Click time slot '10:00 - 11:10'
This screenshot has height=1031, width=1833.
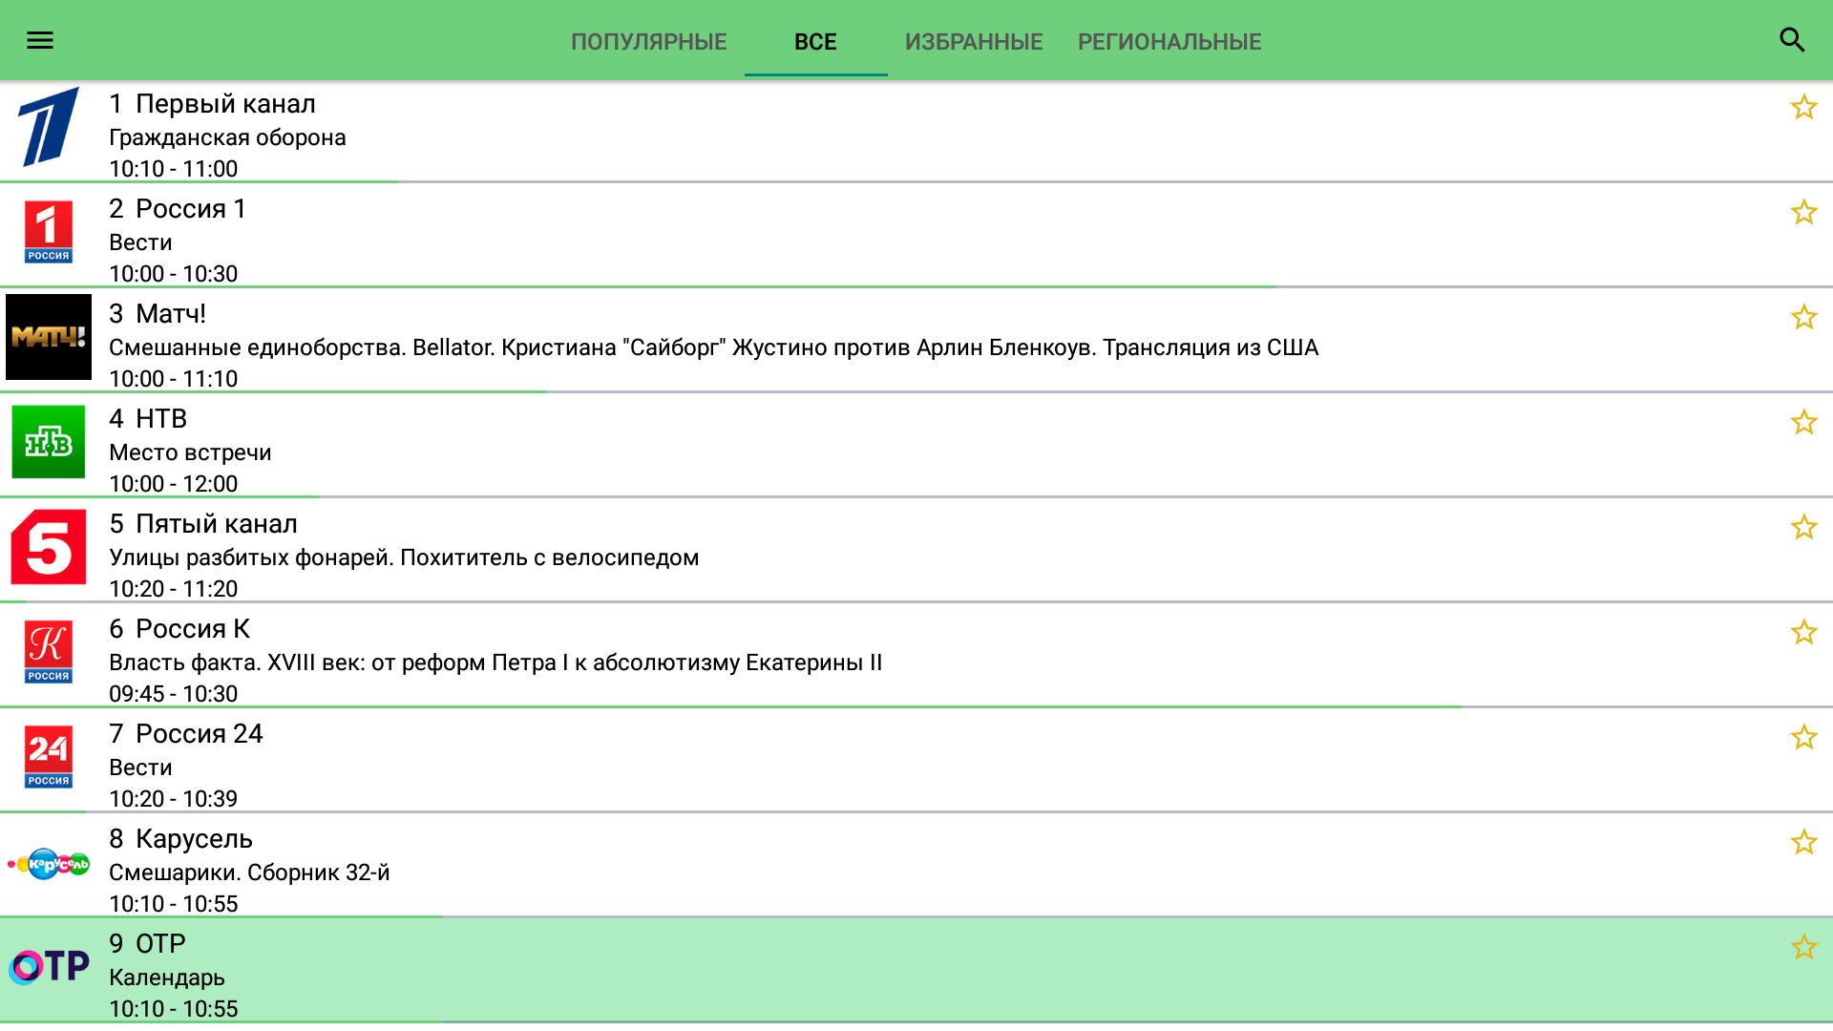173,379
